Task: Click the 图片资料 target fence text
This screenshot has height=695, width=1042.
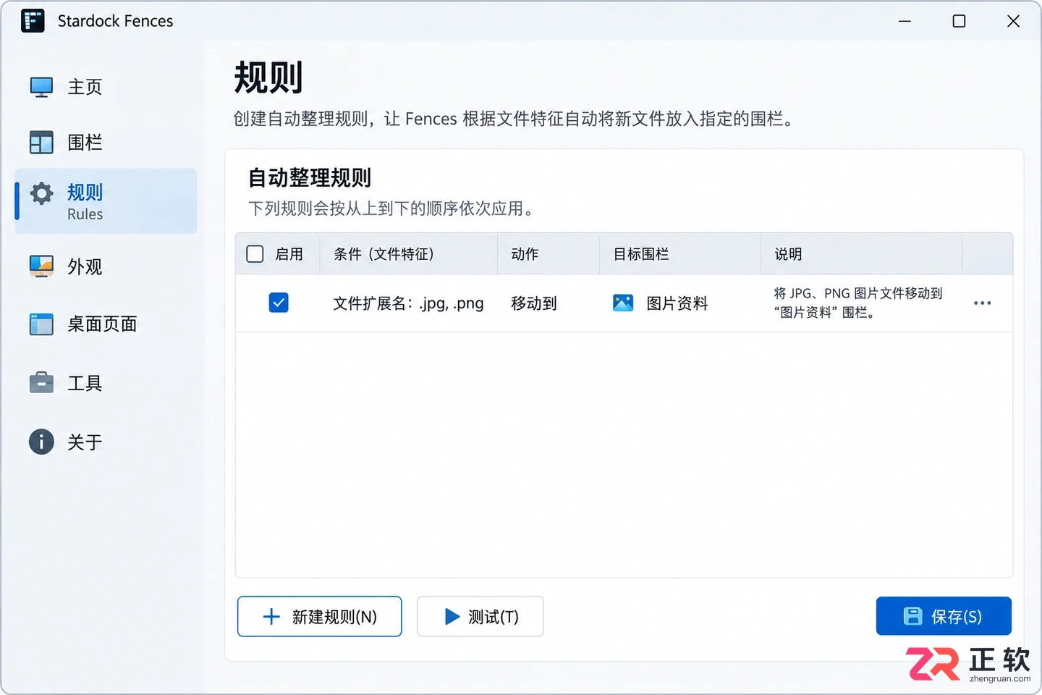Action: 677,303
